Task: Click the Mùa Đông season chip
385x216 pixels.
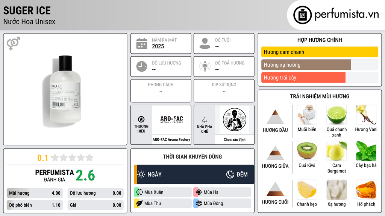Action: tap(222, 203)
